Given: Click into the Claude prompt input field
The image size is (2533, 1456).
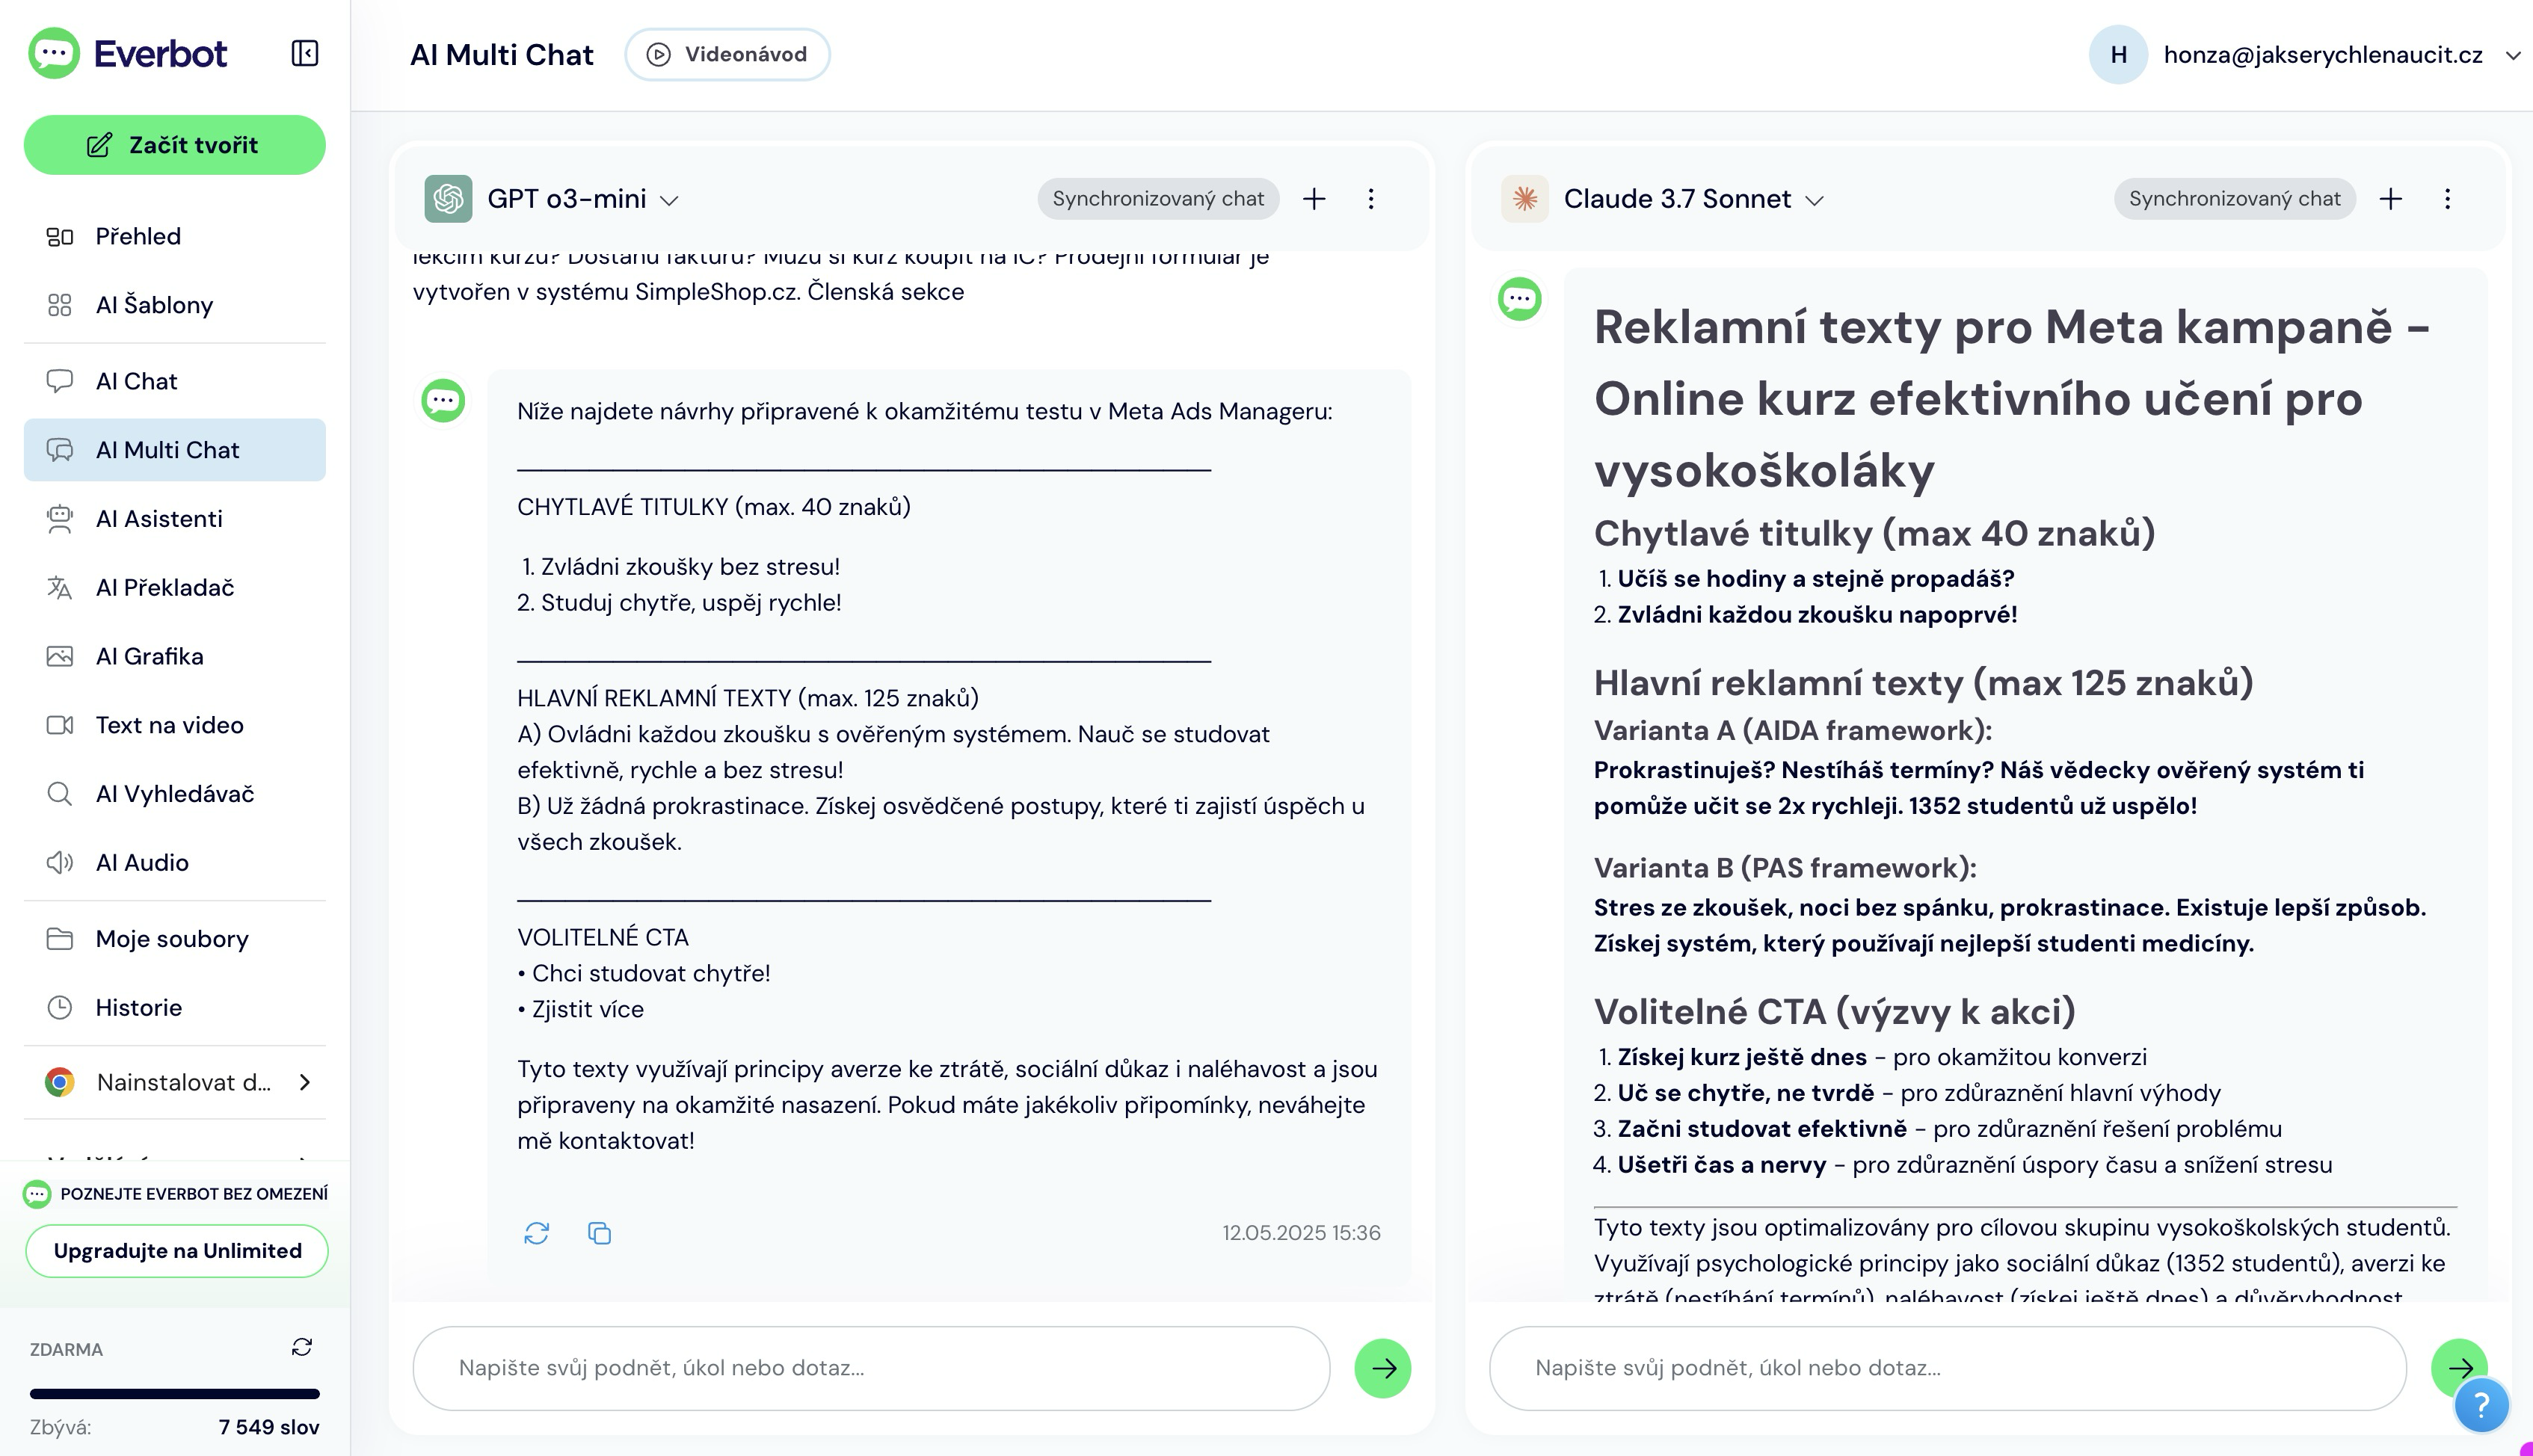Looking at the screenshot, I should point(1947,1368).
